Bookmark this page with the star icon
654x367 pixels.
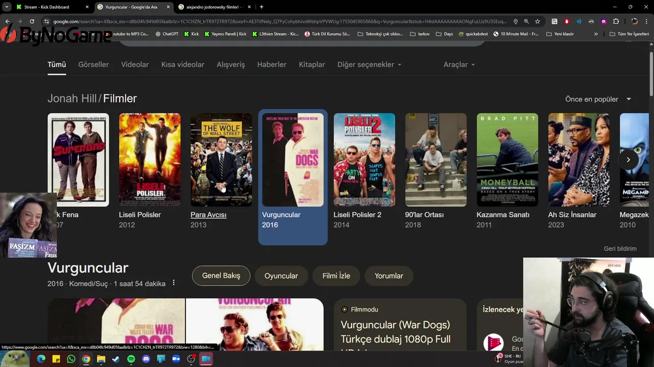pos(538,21)
